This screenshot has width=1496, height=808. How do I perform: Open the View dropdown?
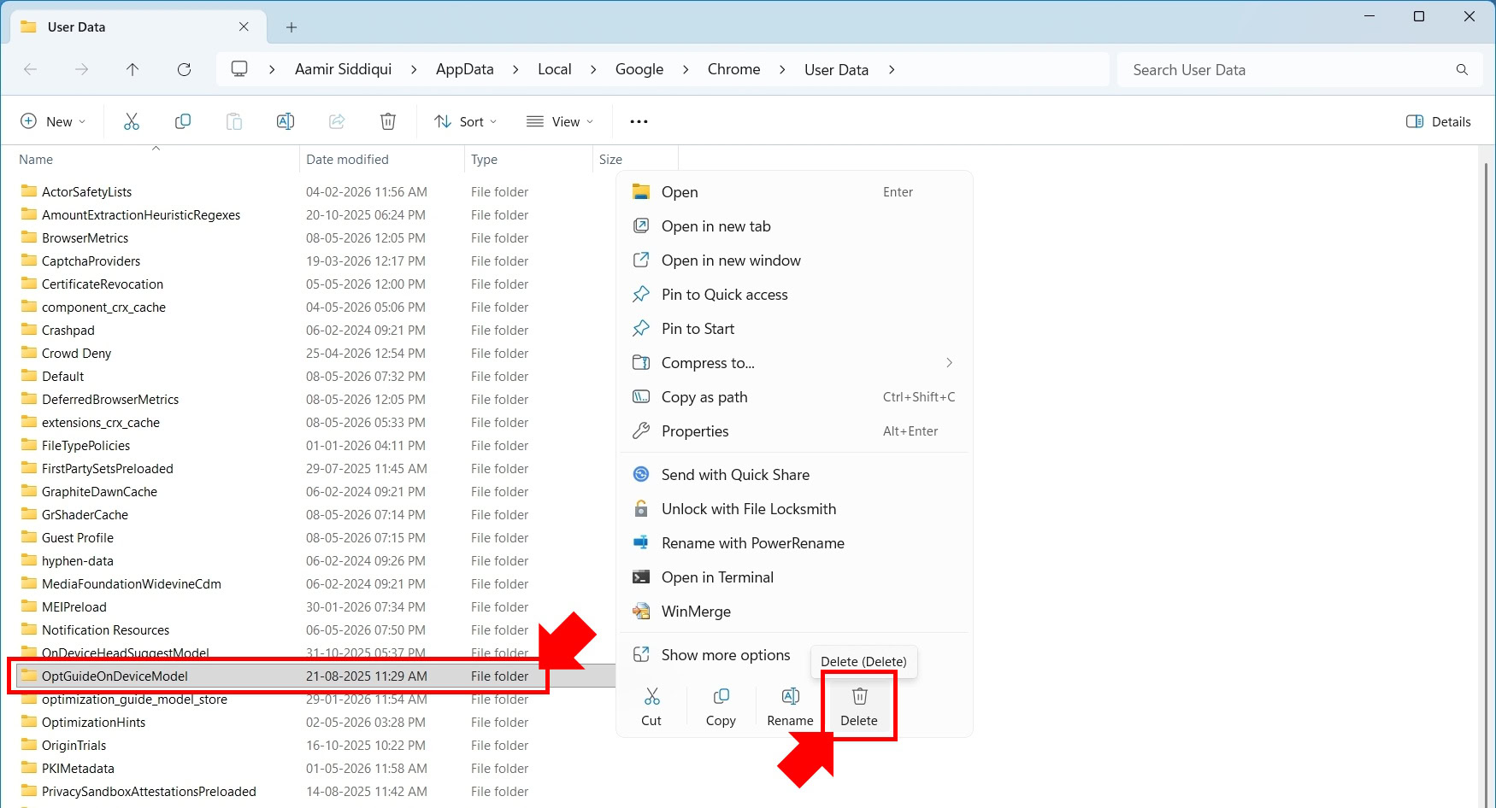click(x=560, y=121)
